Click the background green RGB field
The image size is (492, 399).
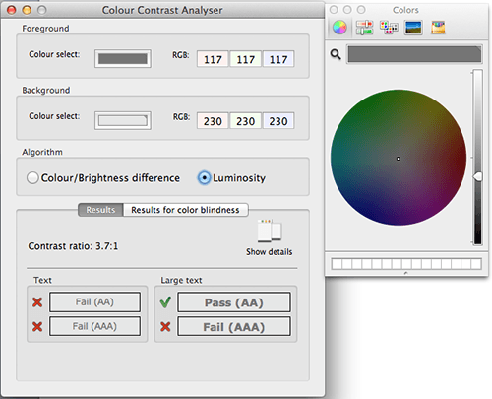coord(245,121)
